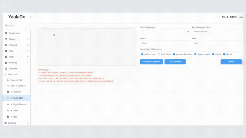Click the sidebar Search box

(x=17, y=26)
